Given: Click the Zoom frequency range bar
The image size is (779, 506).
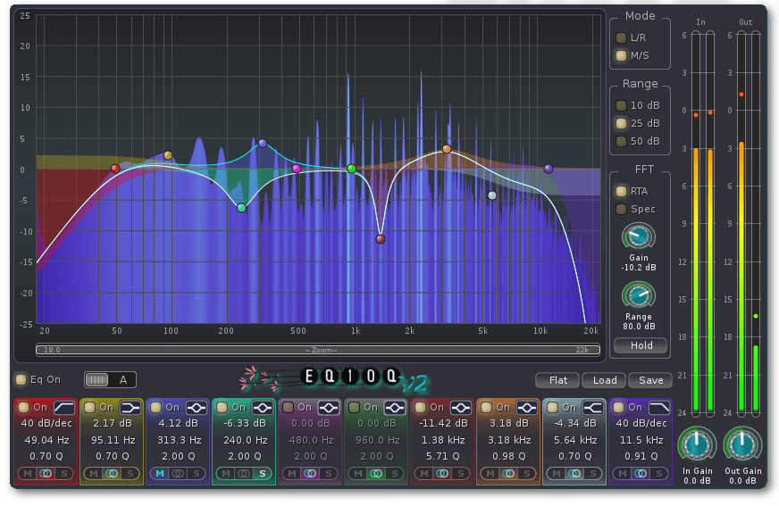Looking at the screenshot, I should 318,350.
